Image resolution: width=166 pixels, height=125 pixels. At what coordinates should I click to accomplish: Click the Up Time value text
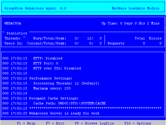[x=131, y=23]
